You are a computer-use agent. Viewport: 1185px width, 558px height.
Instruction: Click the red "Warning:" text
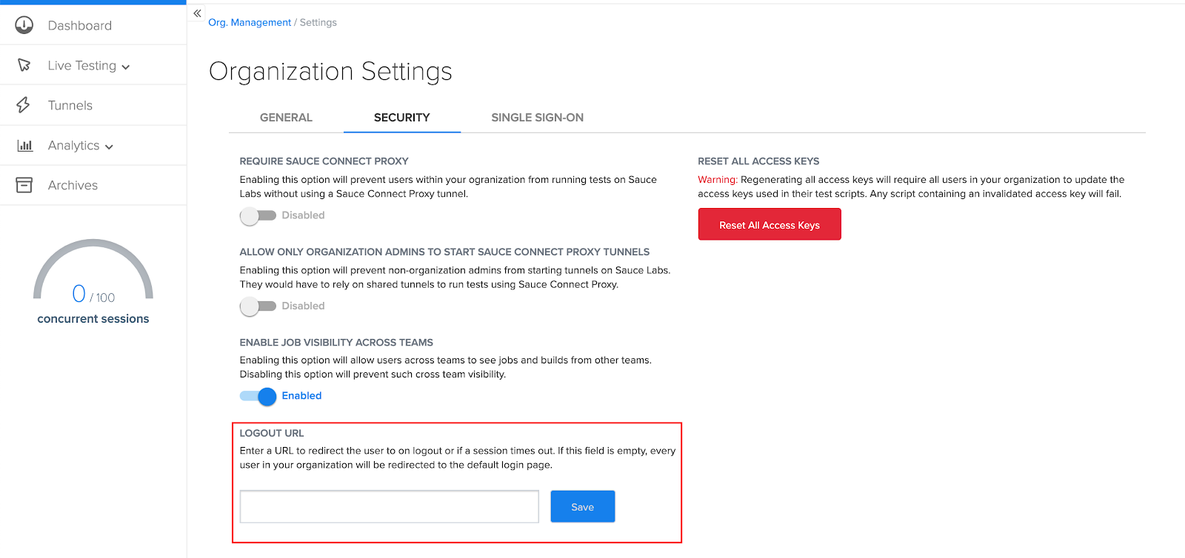718,180
